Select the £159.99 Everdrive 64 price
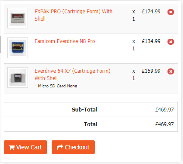Viewport: 183px width, 164px height. 151,71
